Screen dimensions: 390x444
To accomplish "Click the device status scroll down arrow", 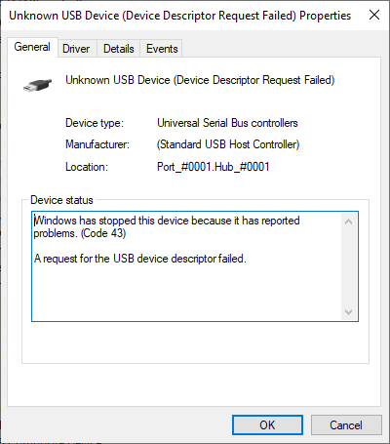I will 349,312.
